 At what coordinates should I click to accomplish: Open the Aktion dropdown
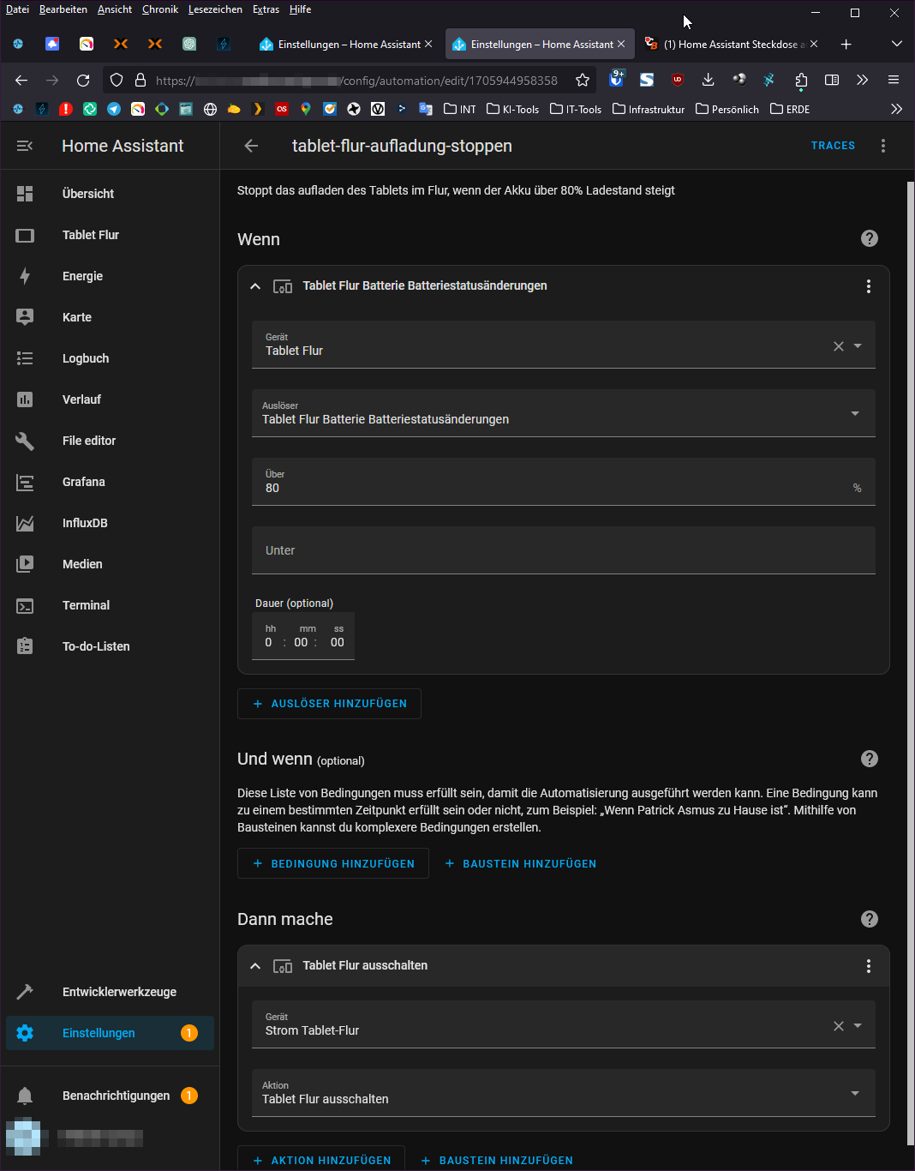(x=563, y=1093)
